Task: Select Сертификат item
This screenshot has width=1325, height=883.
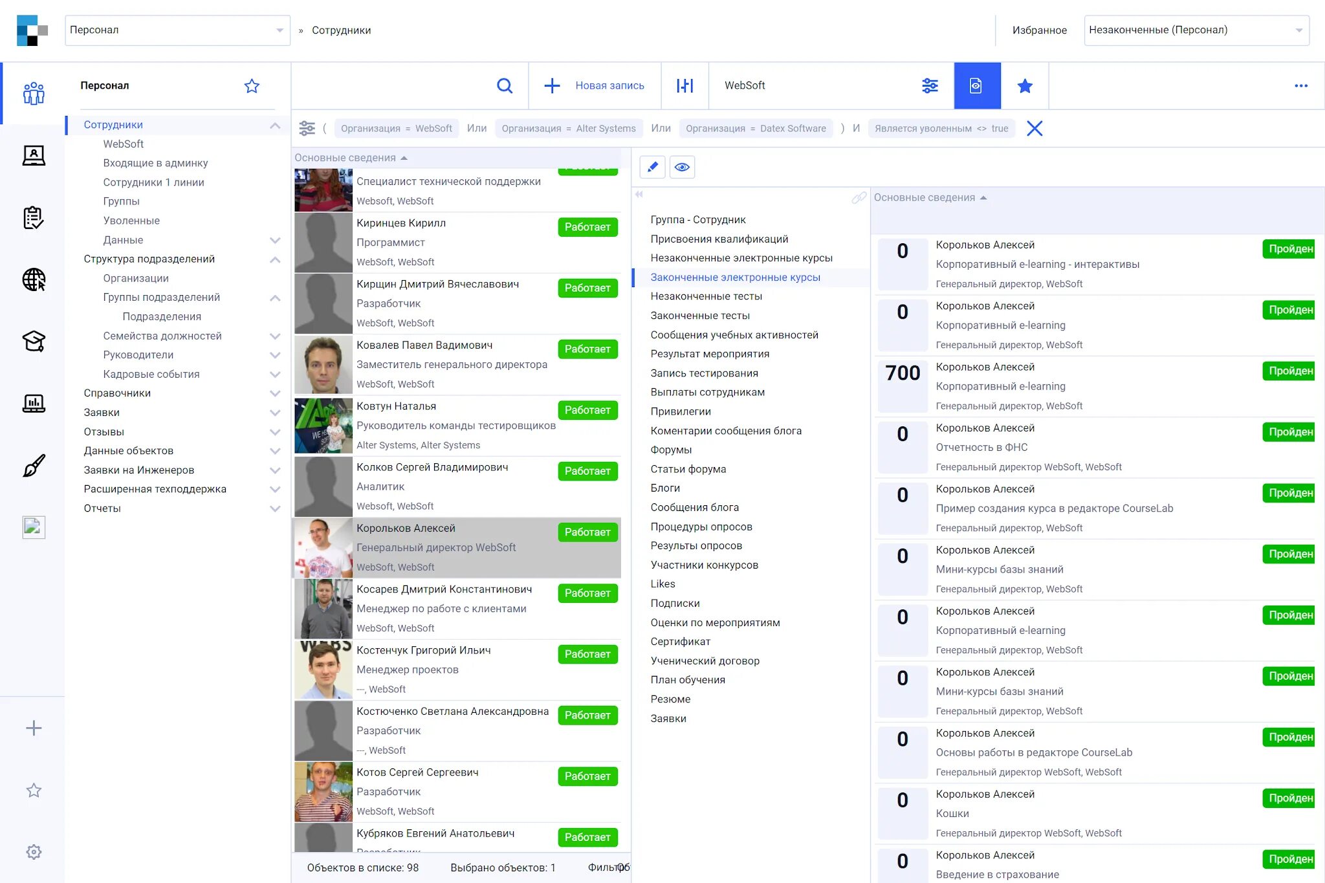Action: [x=681, y=642]
